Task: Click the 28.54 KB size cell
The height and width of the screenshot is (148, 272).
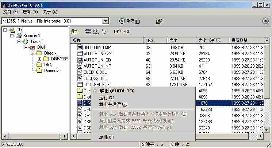Action: pyautogui.click(x=177, y=60)
